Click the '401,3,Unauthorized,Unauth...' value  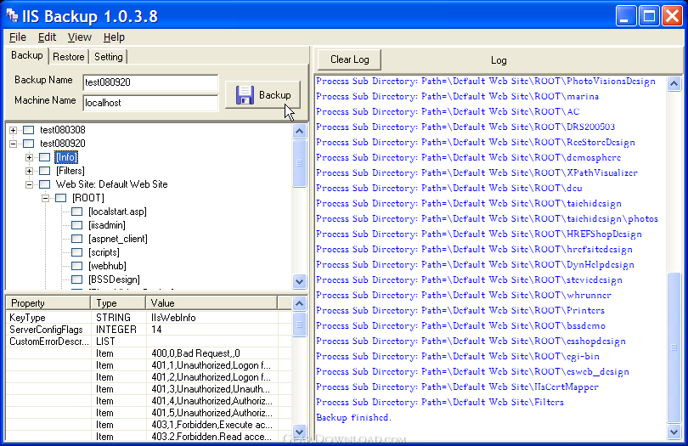[x=210, y=389]
